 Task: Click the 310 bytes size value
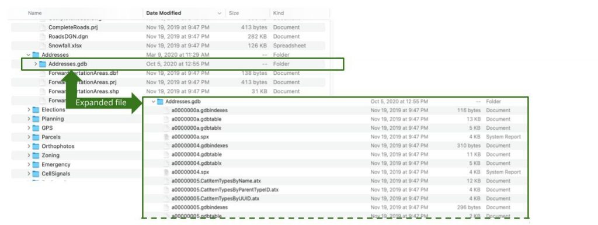point(469,146)
